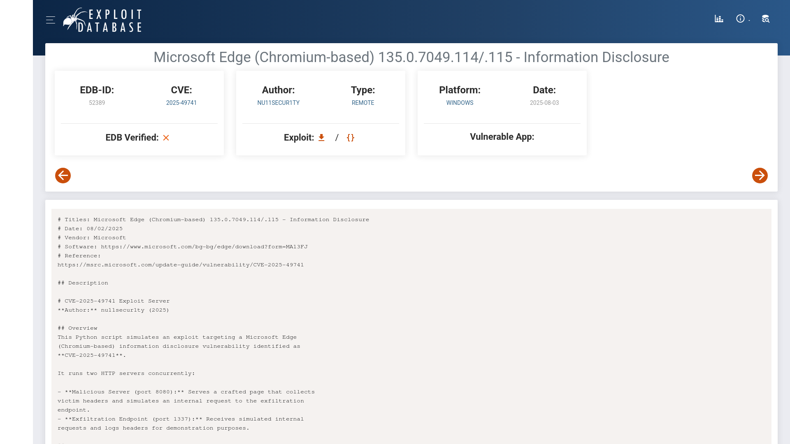Click the 'Exploit:' label
The height and width of the screenshot is (444, 790).
click(x=299, y=138)
